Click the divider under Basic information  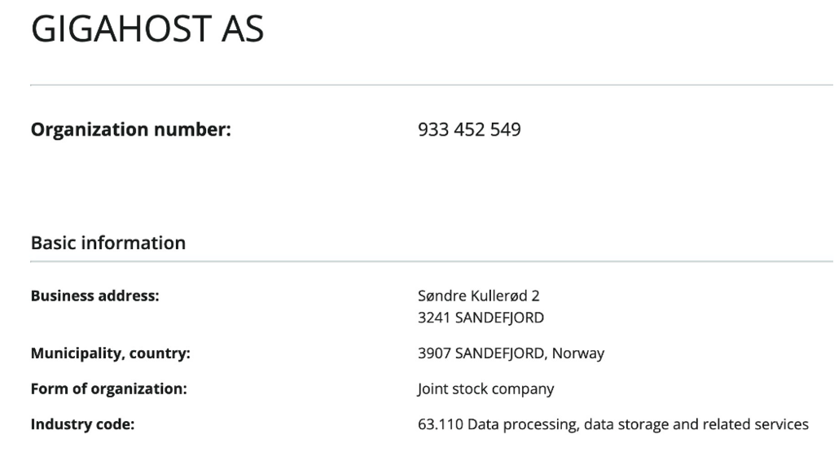click(x=432, y=261)
